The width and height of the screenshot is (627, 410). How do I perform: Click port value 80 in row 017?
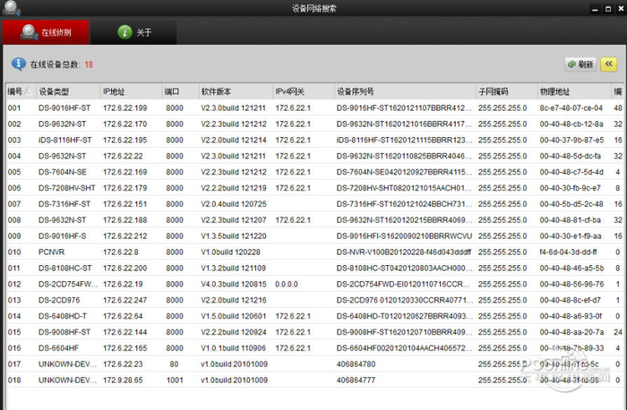point(174,363)
